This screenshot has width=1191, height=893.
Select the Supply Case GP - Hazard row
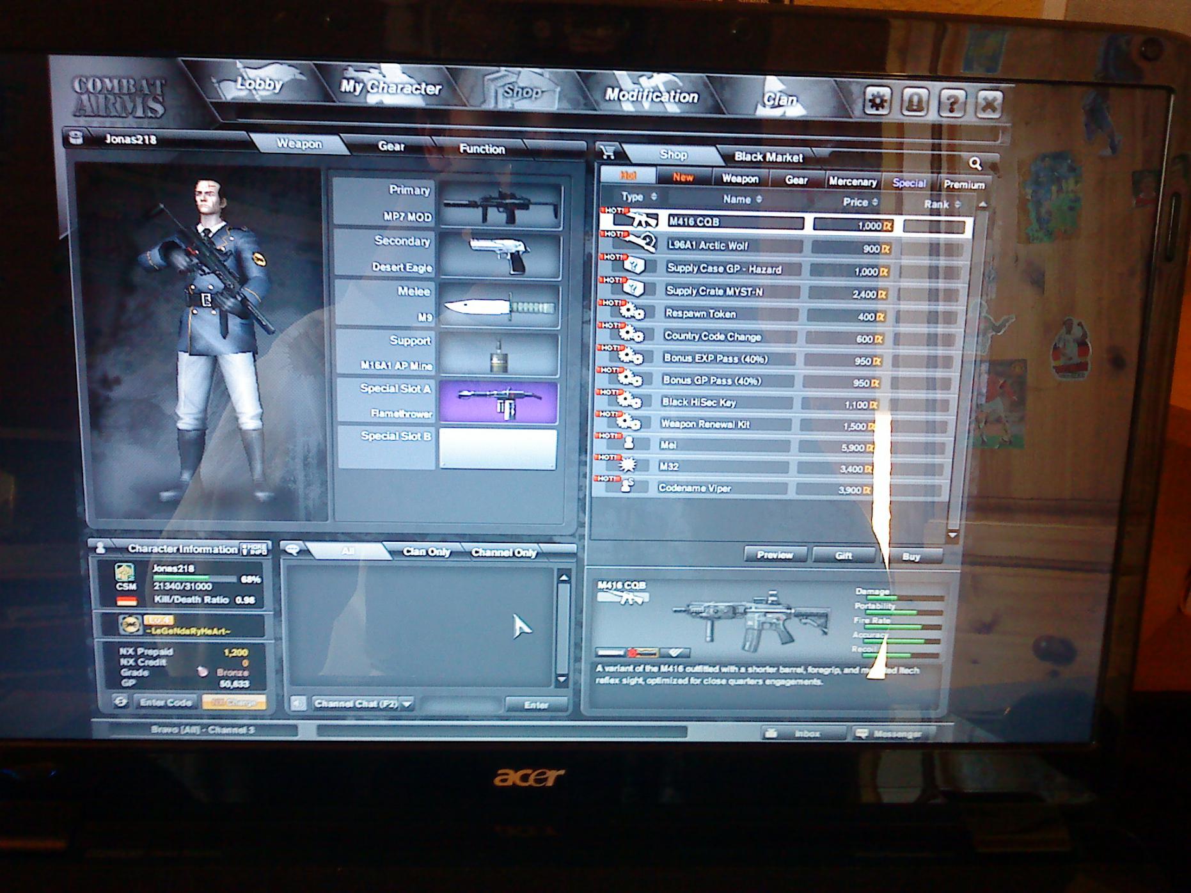point(783,269)
